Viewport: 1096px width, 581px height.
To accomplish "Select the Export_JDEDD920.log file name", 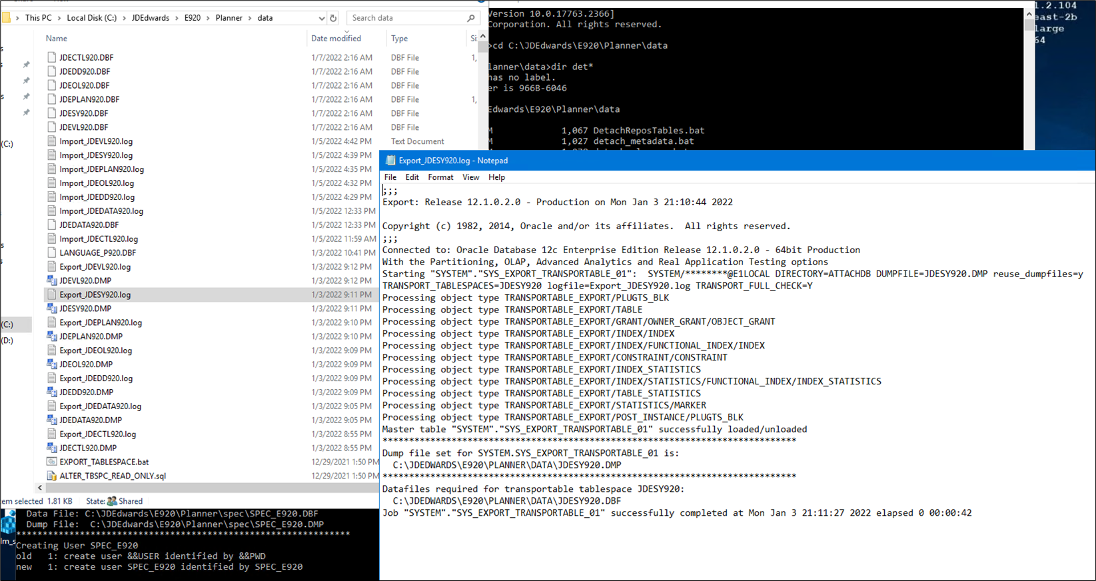I will pos(96,378).
